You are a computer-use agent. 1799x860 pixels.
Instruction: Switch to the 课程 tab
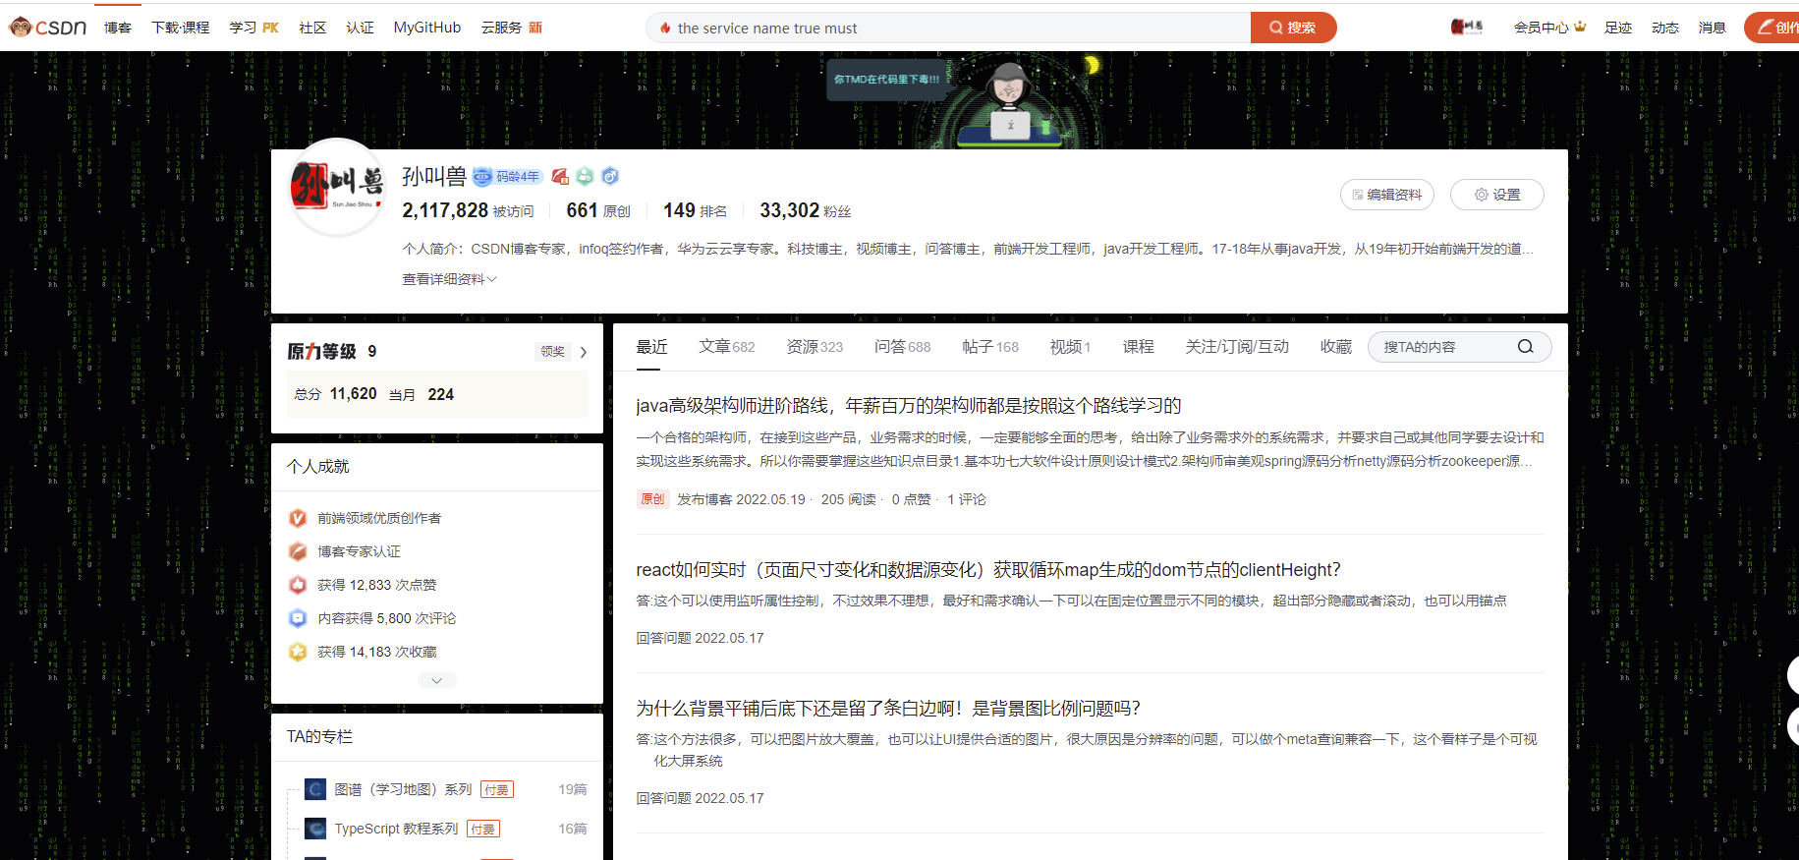pos(1138,347)
